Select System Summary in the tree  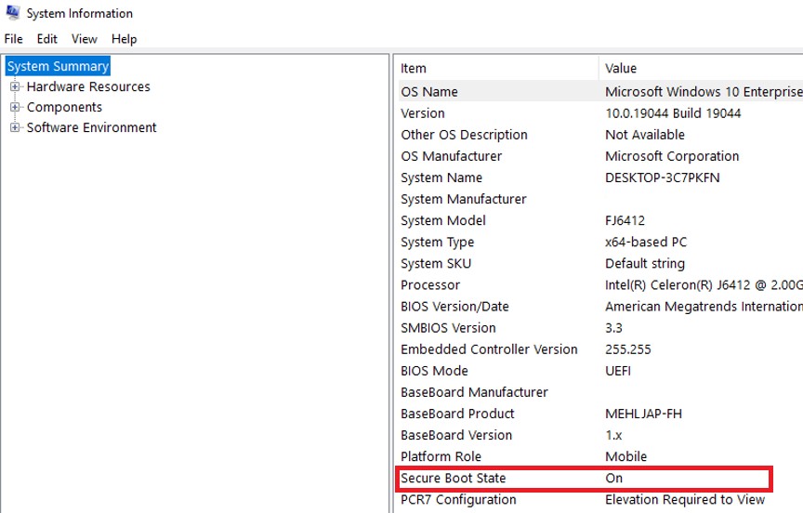pos(58,66)
